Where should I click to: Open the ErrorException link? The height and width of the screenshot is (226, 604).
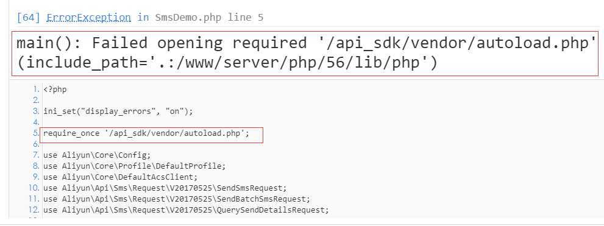88,18
